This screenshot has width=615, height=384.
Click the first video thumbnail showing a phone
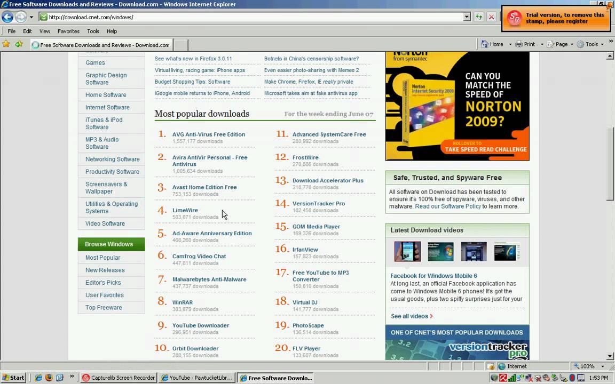407,251
